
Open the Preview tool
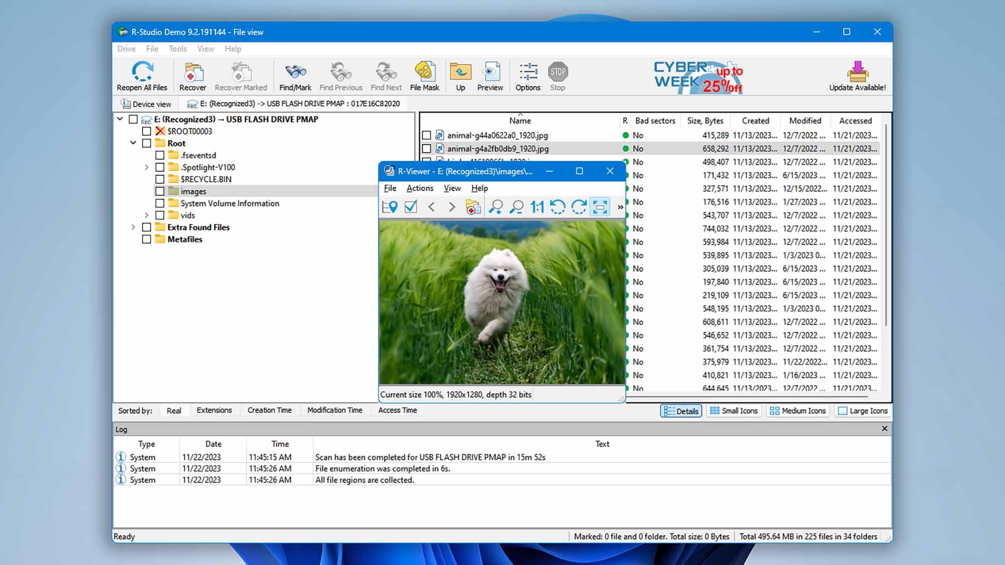coord(490,75)
